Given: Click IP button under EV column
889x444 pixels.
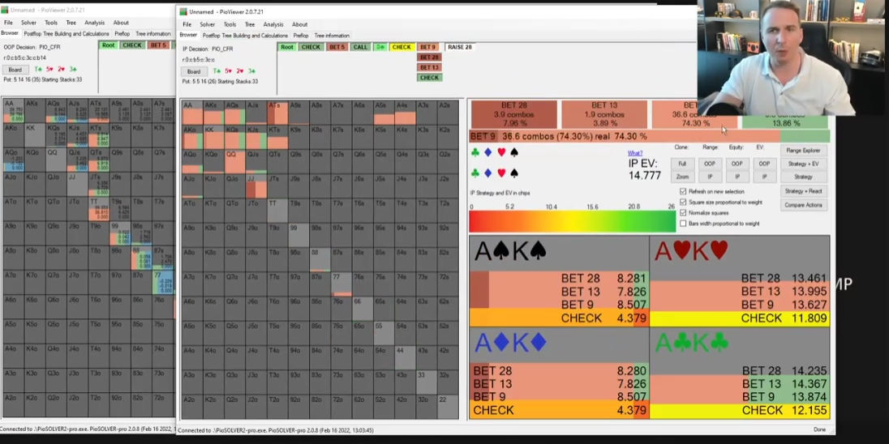Looking at the screenshot, I should (764, 177).
